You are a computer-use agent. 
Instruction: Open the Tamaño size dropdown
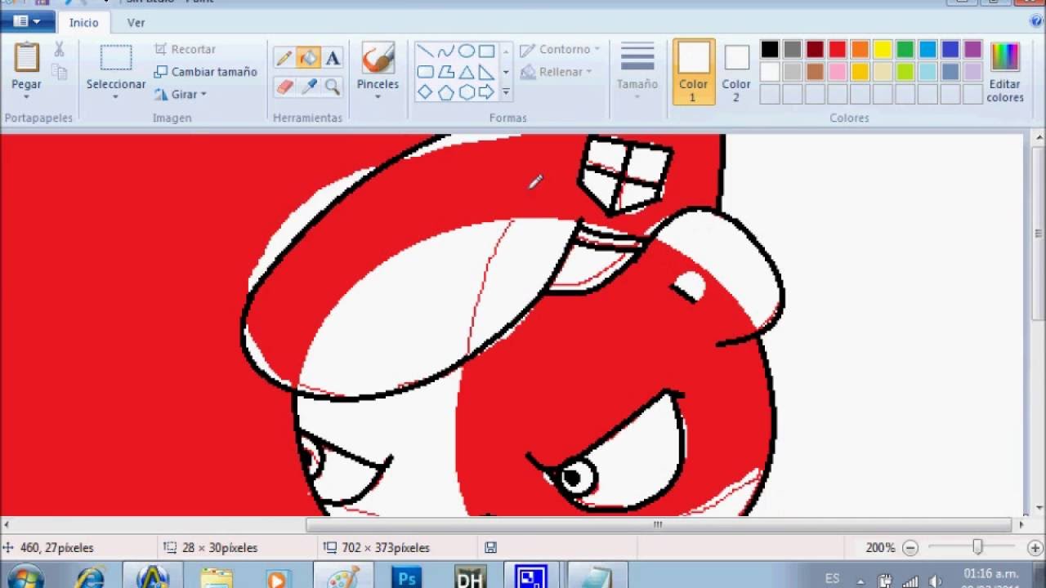point(637,96)
